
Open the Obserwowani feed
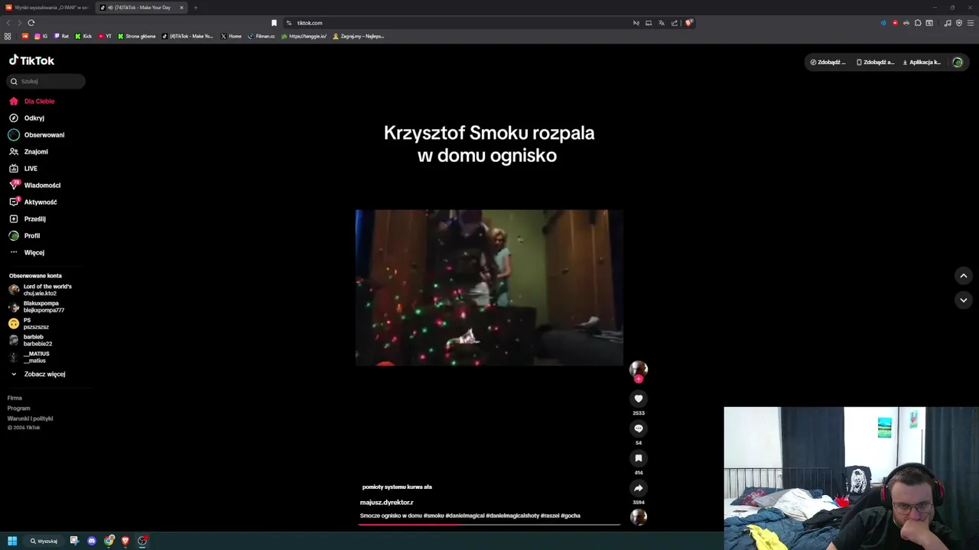37,134
